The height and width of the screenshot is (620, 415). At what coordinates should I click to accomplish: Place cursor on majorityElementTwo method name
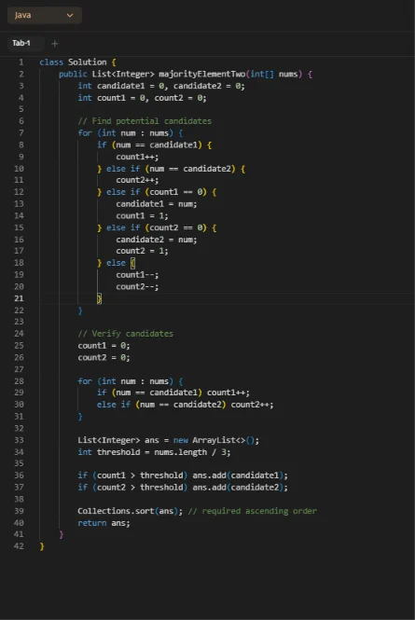pos(201,74)
